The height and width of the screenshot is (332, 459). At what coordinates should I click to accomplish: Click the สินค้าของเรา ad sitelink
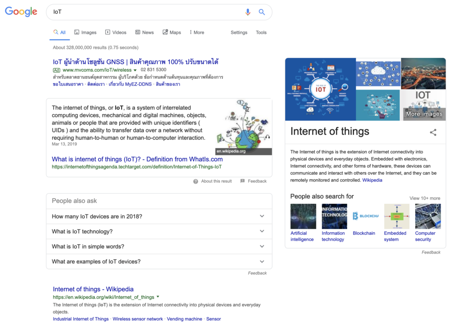click(x=168, y=84)
